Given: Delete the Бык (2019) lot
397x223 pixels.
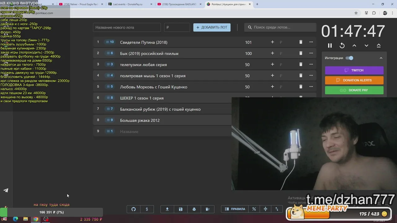Looking at the screenshot, I should [301, 53].
